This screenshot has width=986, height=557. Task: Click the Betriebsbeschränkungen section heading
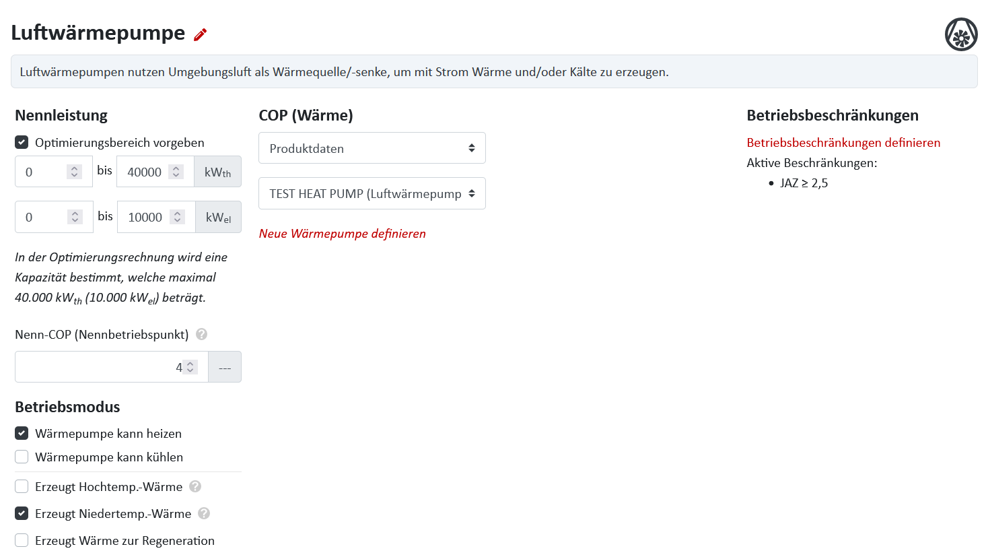point(833,115)
